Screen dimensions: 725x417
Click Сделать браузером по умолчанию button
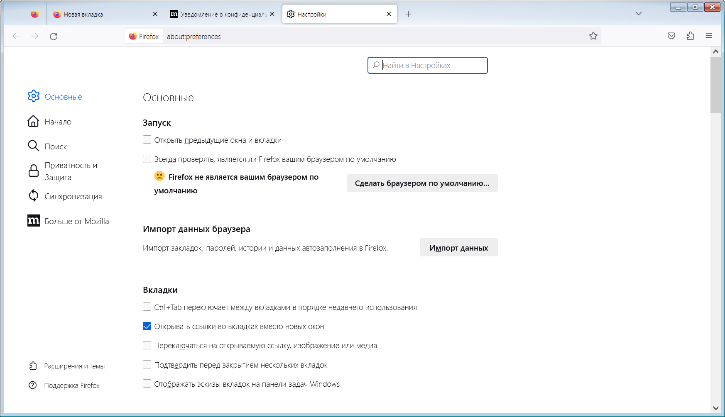click(422, 183)
